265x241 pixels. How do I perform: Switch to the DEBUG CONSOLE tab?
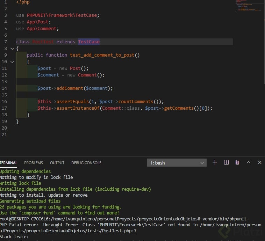click(86, 163)
